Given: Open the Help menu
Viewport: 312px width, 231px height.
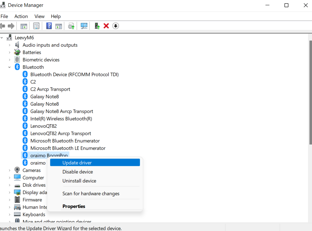Looking at the screenshot, I should [56, 16].
